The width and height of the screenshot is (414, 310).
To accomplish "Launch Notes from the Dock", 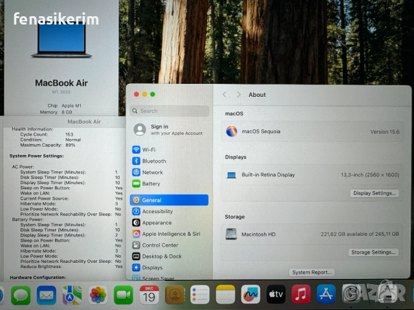I will [225, 294].
